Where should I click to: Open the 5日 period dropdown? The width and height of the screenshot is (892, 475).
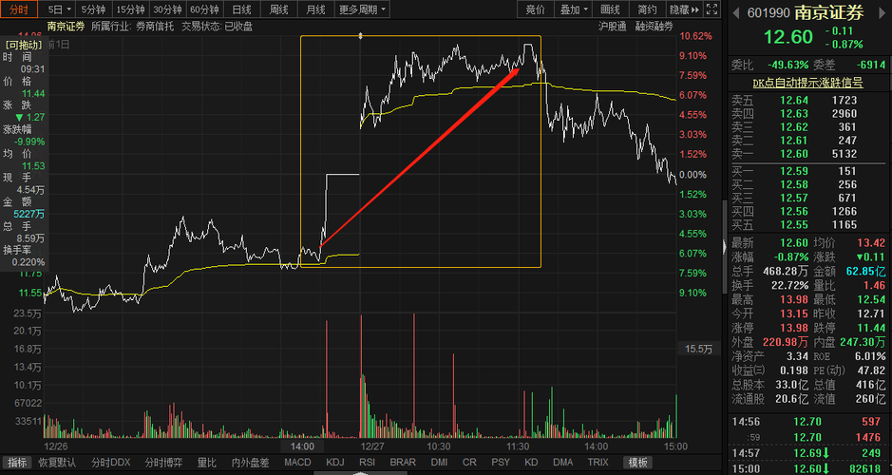point(60,9)
